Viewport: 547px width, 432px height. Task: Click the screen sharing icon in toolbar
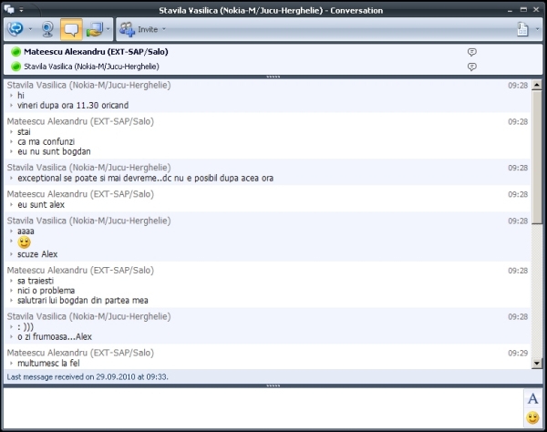click(95, 28)
